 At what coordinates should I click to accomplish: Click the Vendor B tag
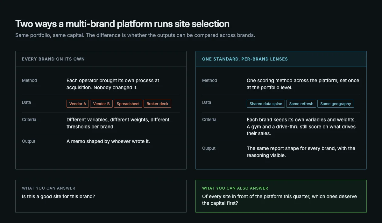[101, 104]
